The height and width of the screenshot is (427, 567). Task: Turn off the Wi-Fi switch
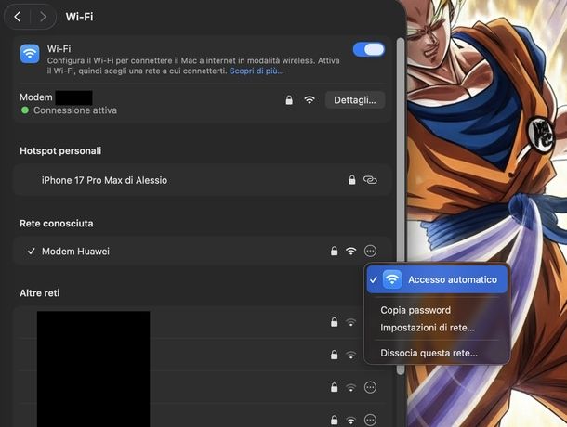pos(369,49)
